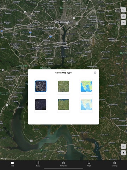Screen dimensions: 127x170
Task: Pick the pale muted standard map thumbnail
Action: 86,104
